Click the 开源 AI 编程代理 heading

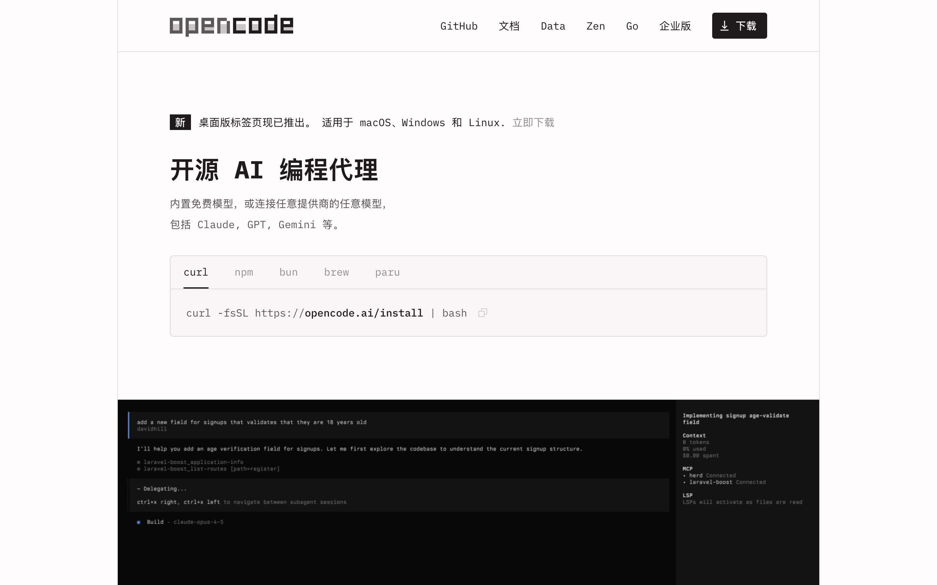coord(274,170)
